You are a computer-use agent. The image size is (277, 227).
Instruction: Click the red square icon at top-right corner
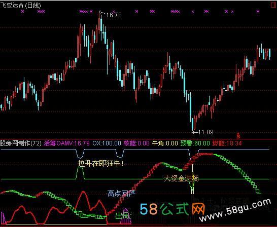click(274, 5)
